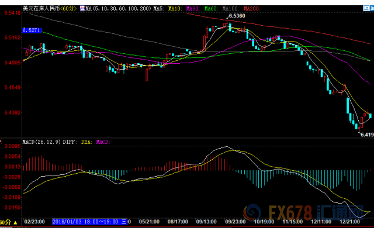Click the -0.0150 MACD axis value
This screenshot has height=234, width=374.
pyautogui.click(x=12, y=208)
